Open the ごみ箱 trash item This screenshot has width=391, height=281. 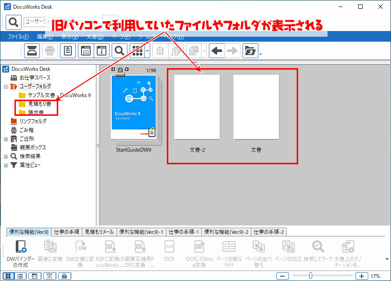[x=26, y=130]
